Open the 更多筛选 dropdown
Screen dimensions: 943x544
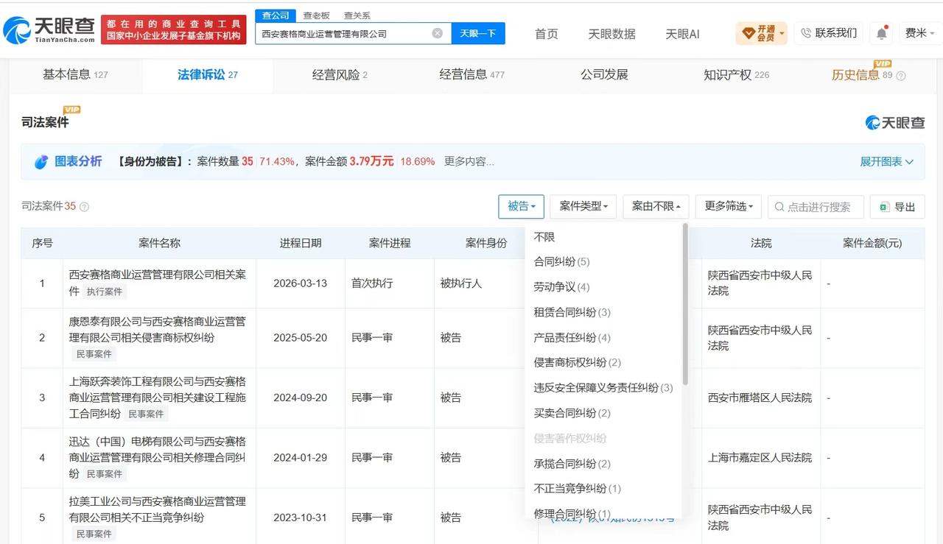[x=729, y=207]
